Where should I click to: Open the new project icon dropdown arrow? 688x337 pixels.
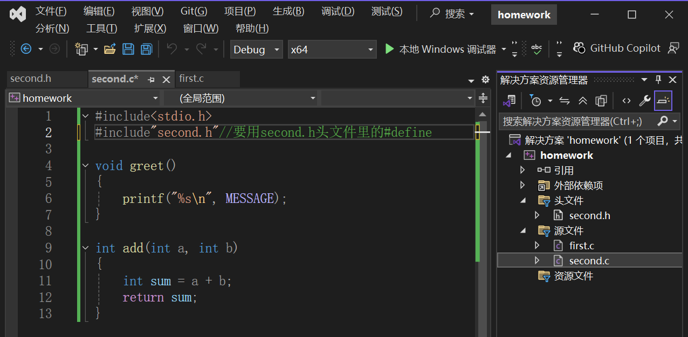coord(95,50)
